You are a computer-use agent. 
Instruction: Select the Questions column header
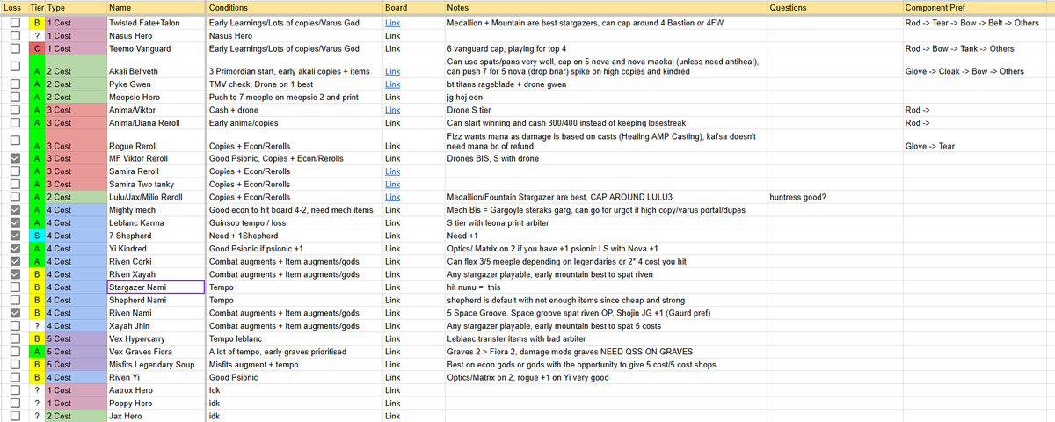pos(834,7)
